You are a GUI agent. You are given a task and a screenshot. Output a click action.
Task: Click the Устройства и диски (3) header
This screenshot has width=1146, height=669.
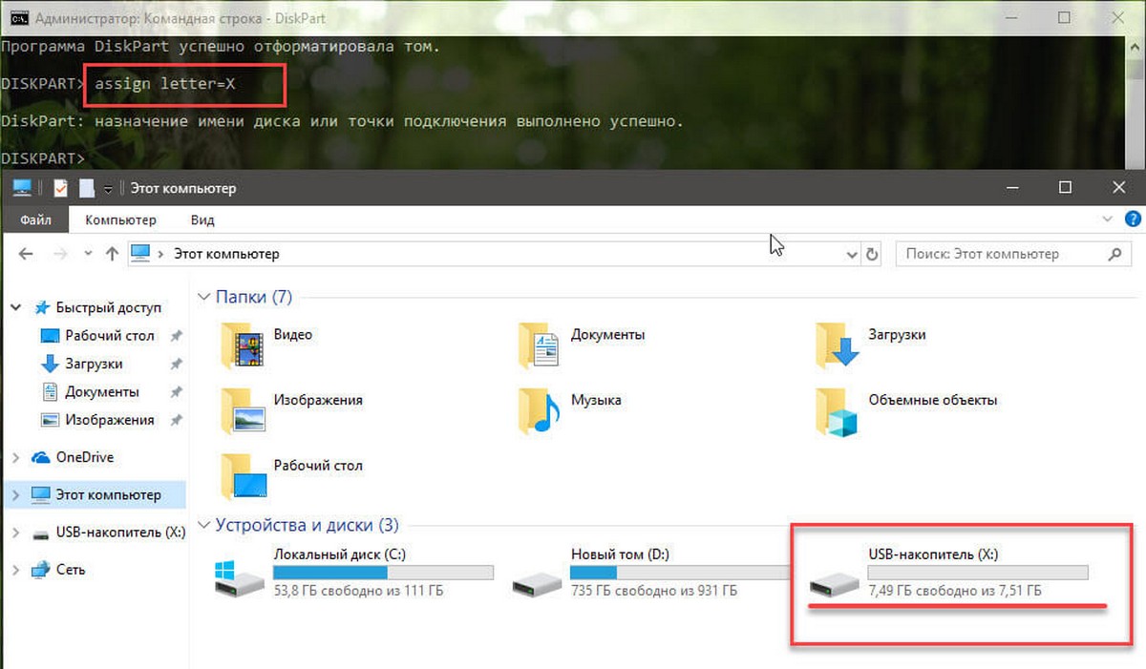tap(308, 525)
